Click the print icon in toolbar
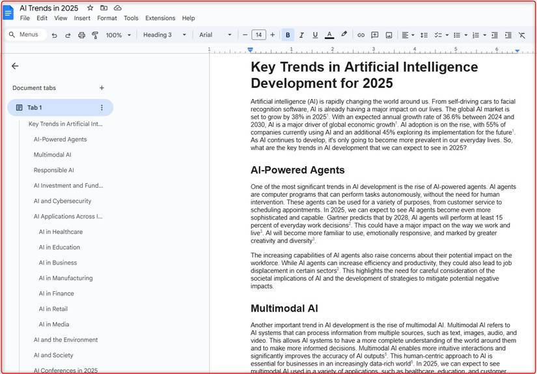Screen dimensions: 537x374 pos(81,35)
